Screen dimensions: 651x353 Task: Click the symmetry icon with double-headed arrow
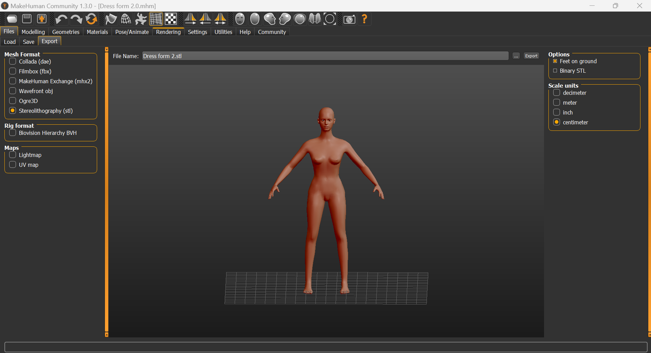pyautogui.click(x=220, y=19)
